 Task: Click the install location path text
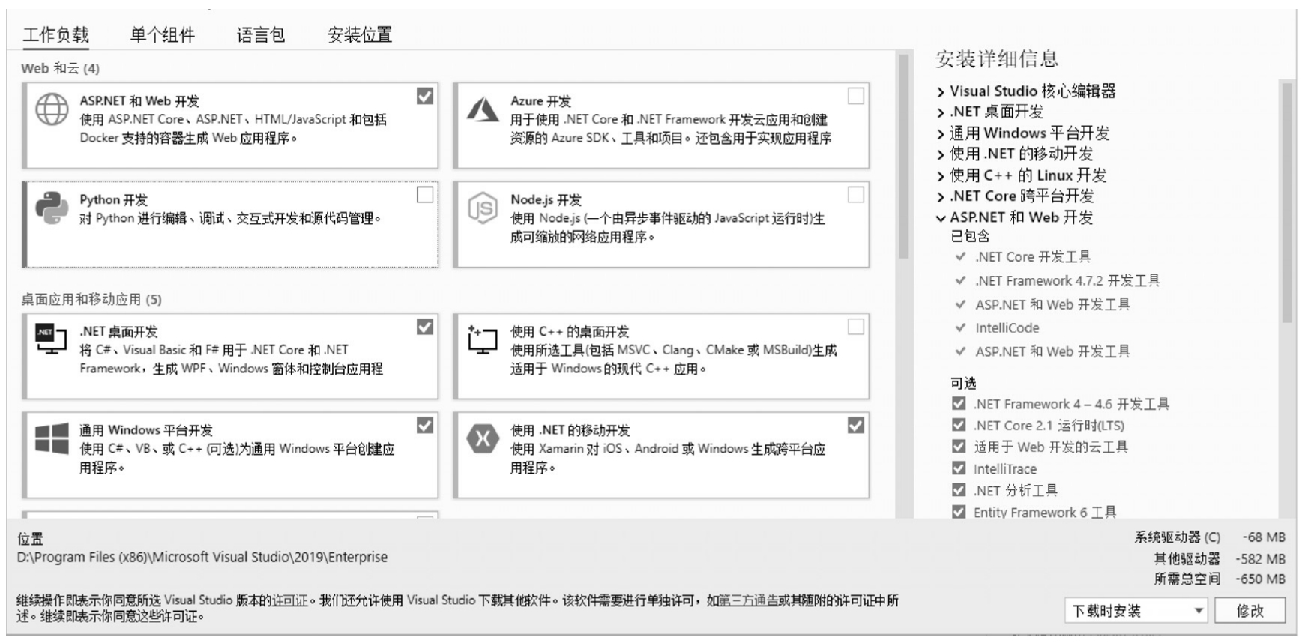click(202, 557)
